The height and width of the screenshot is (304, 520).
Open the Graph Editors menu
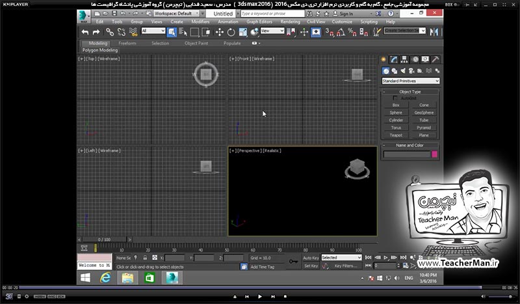tap(259, 21)
